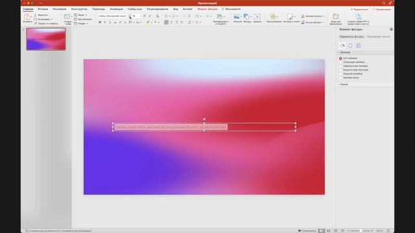Click the Копировать copy icon
This screenshot has width=415, height=233.
tap(36, 19)
